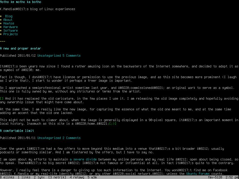Open the About navigation link
This screenshot has width=239, height=179.
coord(8,20)
